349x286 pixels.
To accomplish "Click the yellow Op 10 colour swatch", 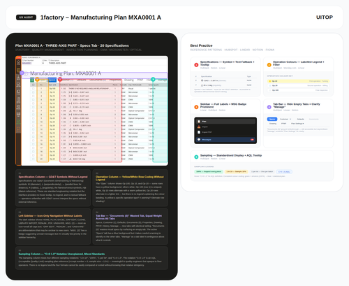I will (270, 81).
